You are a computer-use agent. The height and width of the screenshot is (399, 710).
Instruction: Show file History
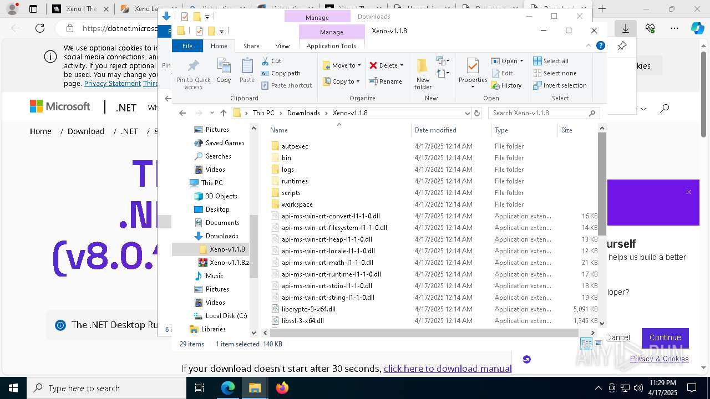[x=506, y=85]
